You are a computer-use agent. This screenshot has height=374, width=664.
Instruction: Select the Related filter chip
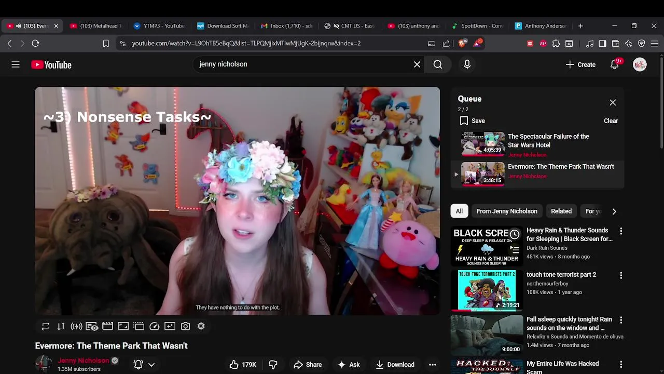click(561, 211)
